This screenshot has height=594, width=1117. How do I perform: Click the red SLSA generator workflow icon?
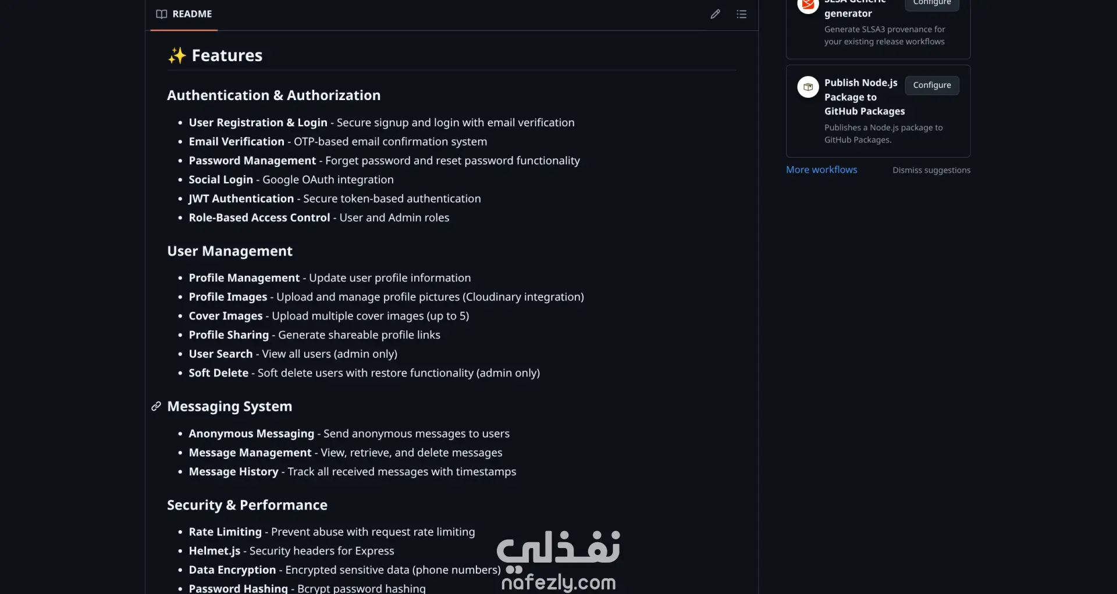(807, 5)
